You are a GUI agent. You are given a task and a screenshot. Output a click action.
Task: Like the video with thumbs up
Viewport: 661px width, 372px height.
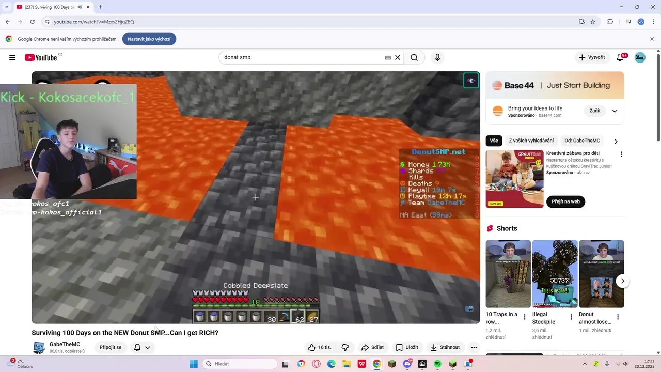coord(319,347)
